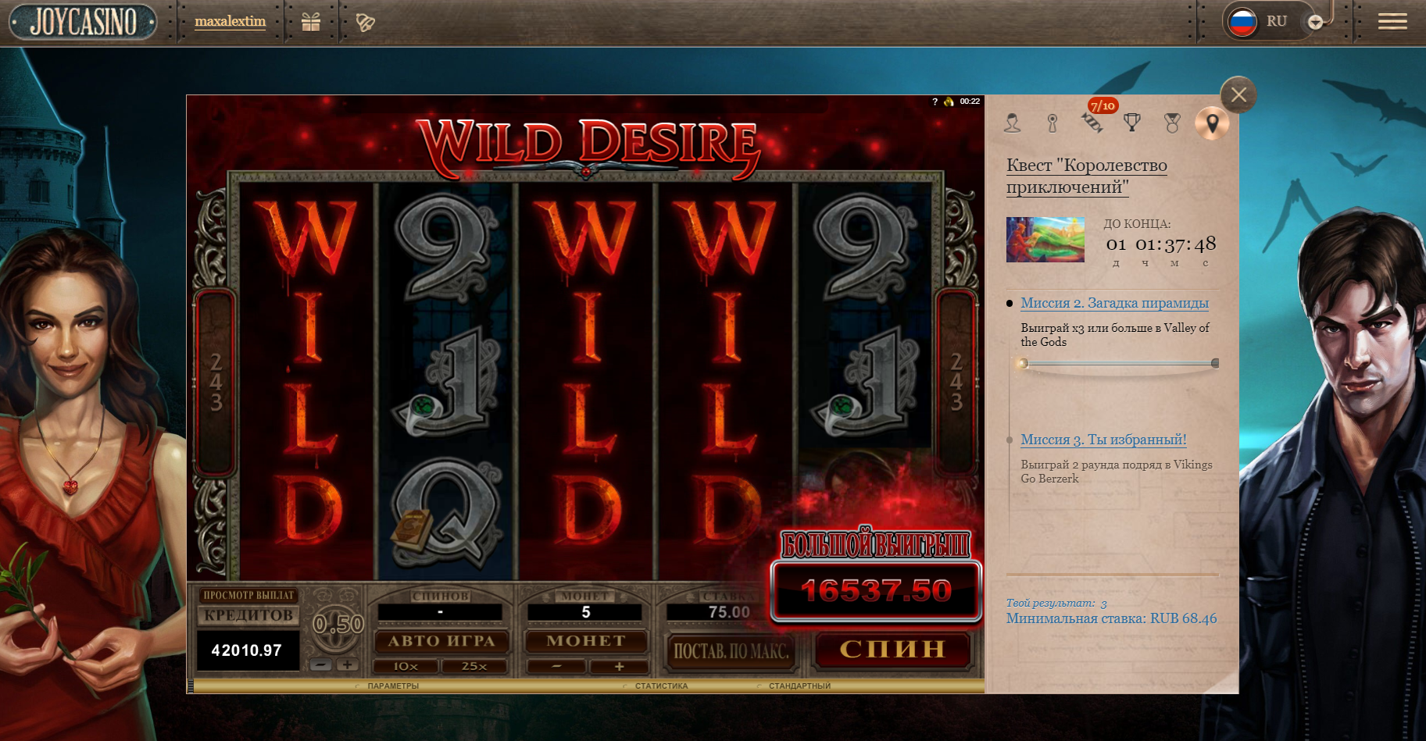Screen dimensions: 1426x741
Task: Open the player profile silhouette icon
Action: 1013,123
